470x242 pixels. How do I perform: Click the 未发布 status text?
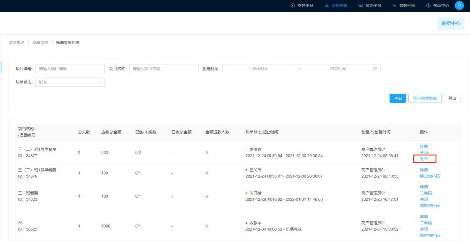tap(256, 149)
